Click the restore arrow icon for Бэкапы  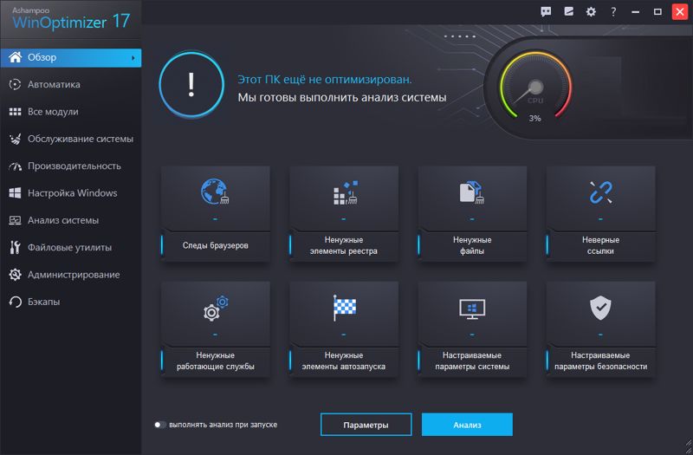pyautogui.click(x=15, y=302)
